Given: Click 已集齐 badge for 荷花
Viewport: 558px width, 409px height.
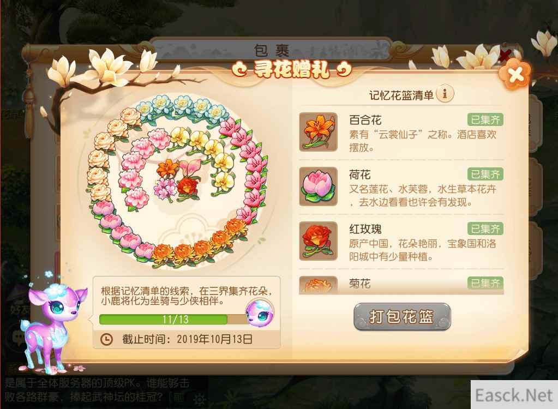Looking at the screenshot, I should pos(485,174).
